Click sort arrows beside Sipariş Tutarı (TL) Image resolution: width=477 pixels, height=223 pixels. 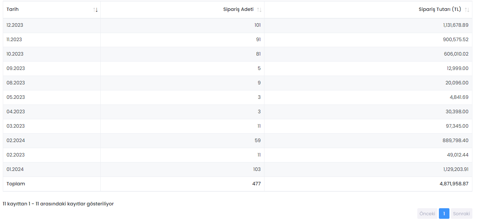(467, 10)
